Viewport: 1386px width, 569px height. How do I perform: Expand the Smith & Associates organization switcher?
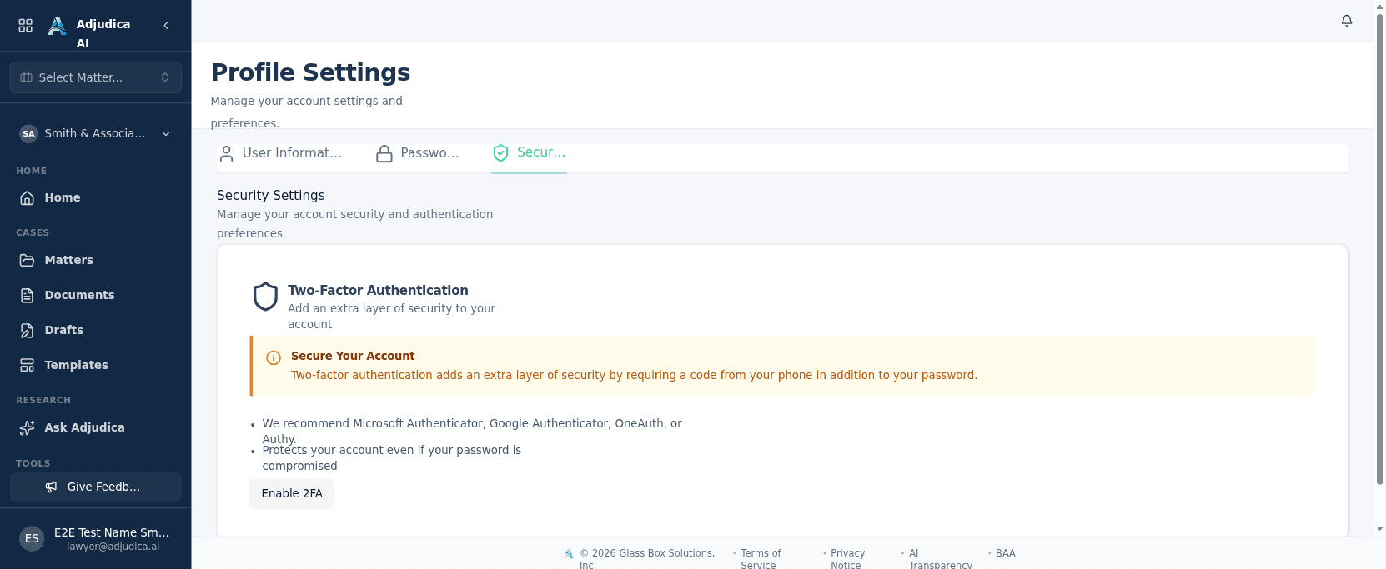pos(96,133)
